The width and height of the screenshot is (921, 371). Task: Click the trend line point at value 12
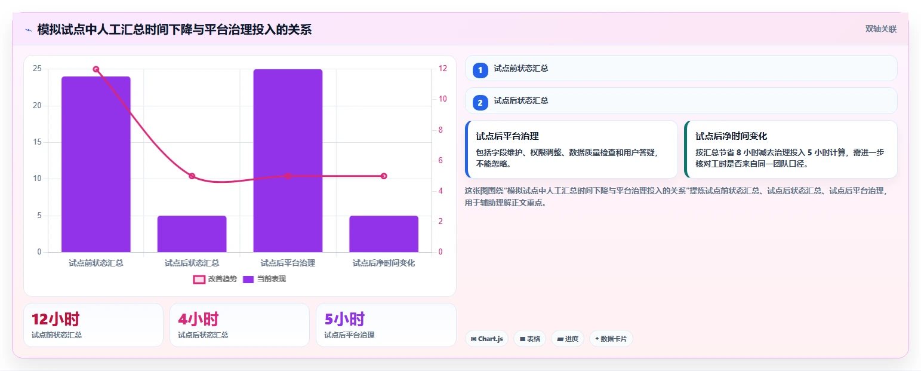[96, 69]
